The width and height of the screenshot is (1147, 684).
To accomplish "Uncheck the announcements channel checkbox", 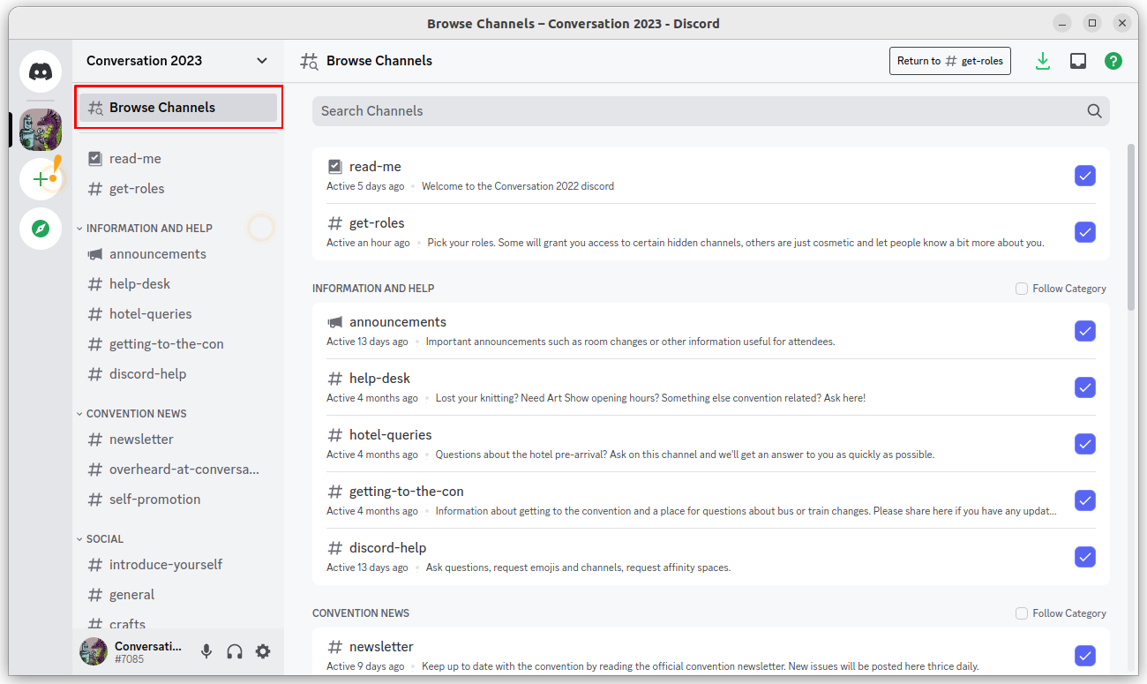I will point(1085,331).
